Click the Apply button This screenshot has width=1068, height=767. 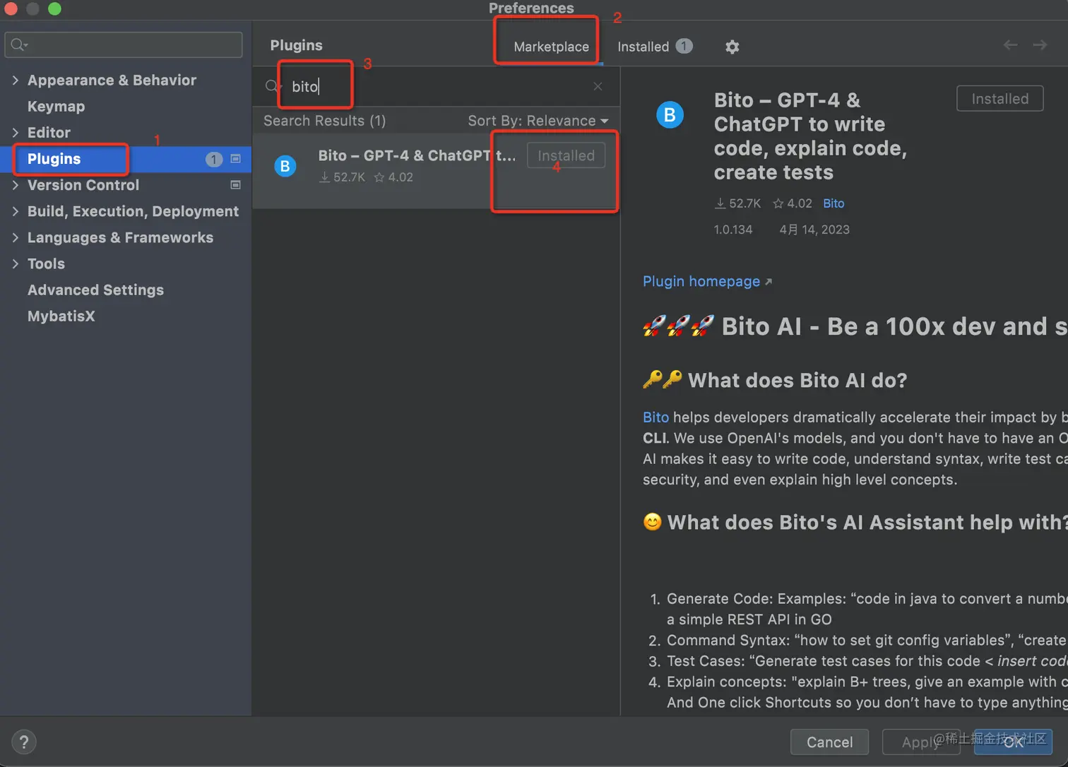921,742
